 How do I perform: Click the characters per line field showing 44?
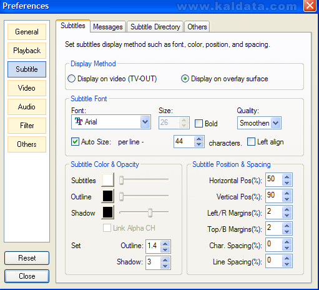(184, 142)
